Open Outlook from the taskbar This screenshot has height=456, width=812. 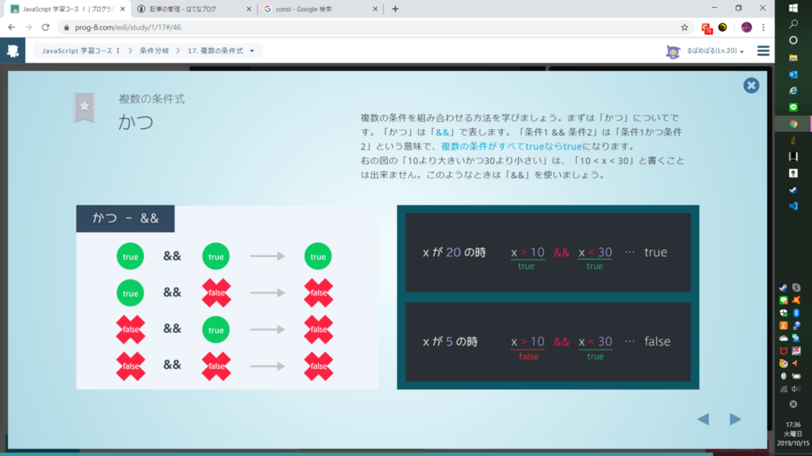coord(793,74)
